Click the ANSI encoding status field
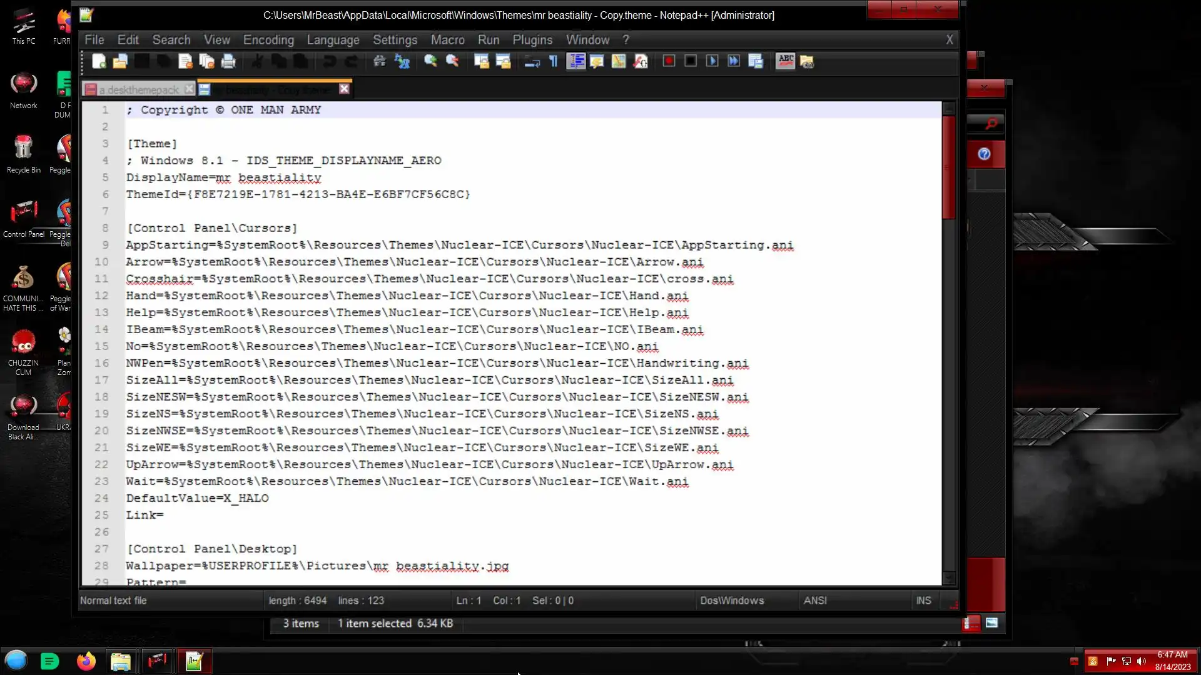The image size is (1201, 675). [815, 601]
